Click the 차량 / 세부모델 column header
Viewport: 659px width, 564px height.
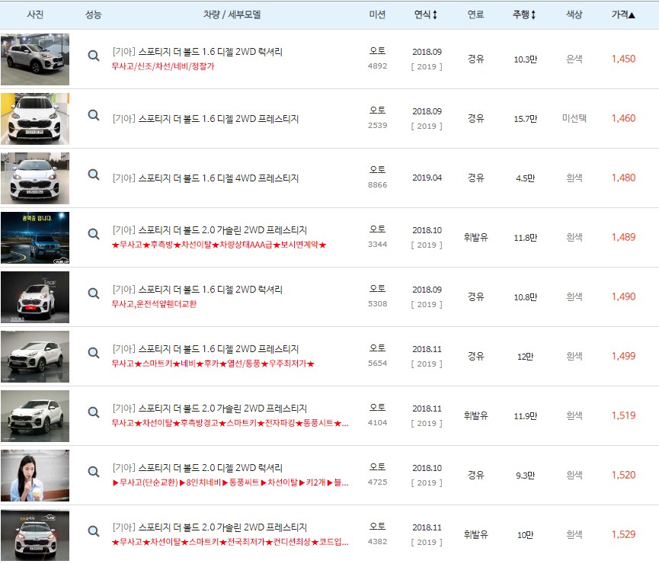[232, 14]
